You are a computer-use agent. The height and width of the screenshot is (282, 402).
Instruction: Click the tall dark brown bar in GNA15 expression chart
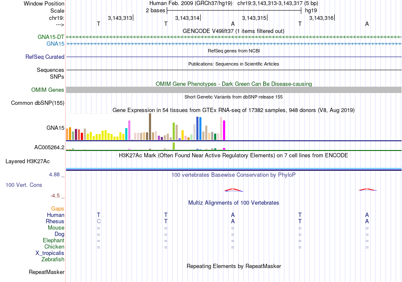[x=150, y=127]
